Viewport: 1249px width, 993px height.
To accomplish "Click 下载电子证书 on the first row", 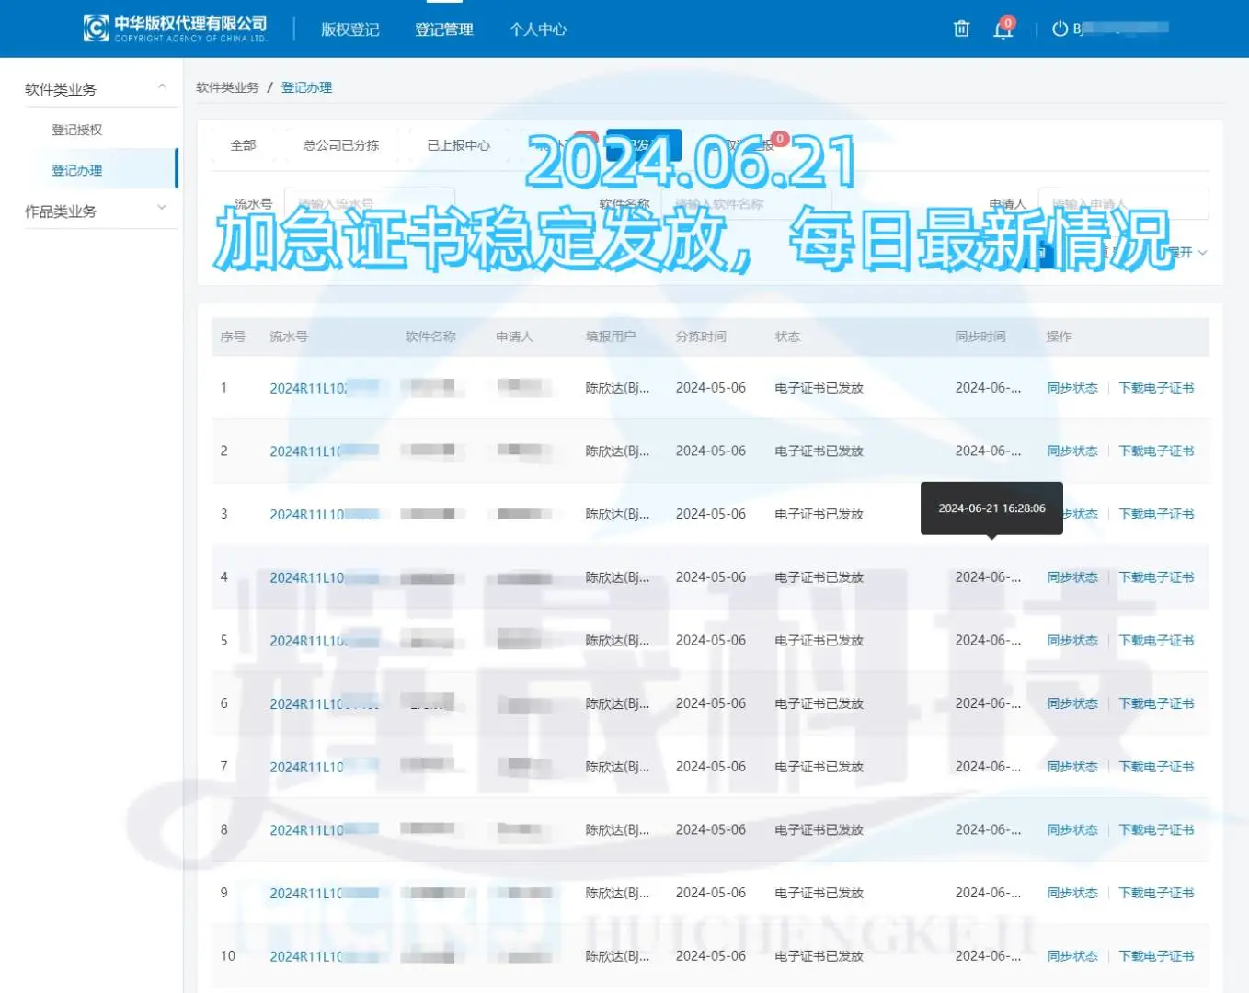I will (1156, 387).
